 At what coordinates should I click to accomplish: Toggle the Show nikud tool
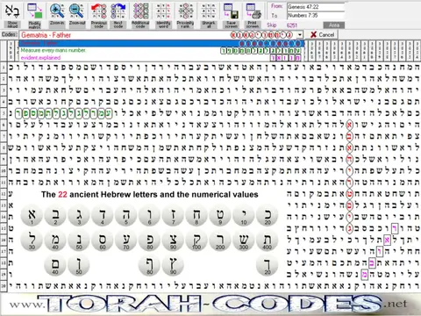pos(12,15)
